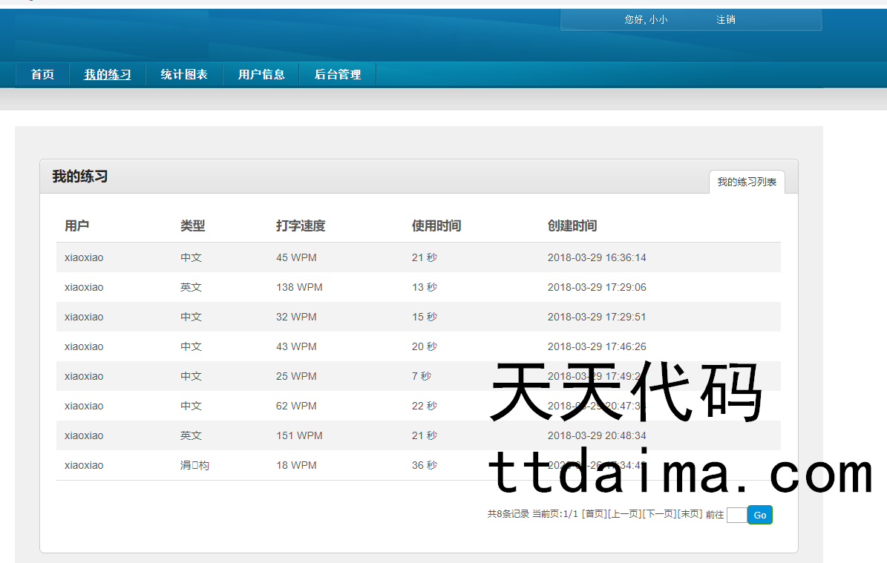Jump to last page via [末页]
Screen dimensions: 887x563
690,515
